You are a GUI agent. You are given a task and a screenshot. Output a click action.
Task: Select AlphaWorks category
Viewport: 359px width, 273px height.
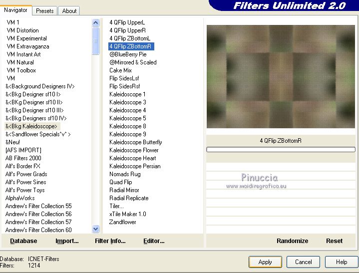pyautogui.click(x=20, y=198)
